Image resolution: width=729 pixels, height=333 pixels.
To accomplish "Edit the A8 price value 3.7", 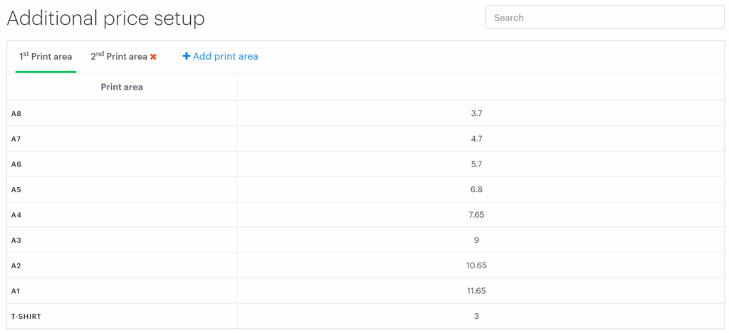I will [476, 113].
